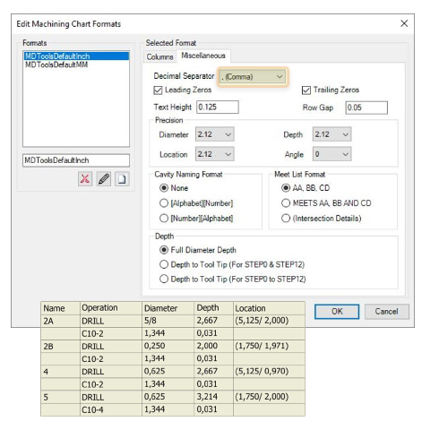Viewport: 439px width, 430px height.
Task: Toggle the Trailing Zeros checkbox
Action: point(306,90)
